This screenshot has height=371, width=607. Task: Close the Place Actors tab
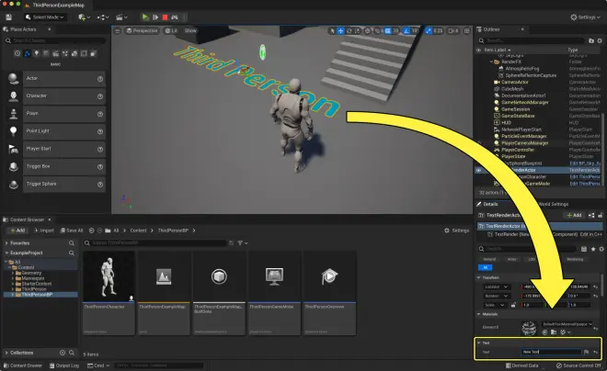(49, 29)
